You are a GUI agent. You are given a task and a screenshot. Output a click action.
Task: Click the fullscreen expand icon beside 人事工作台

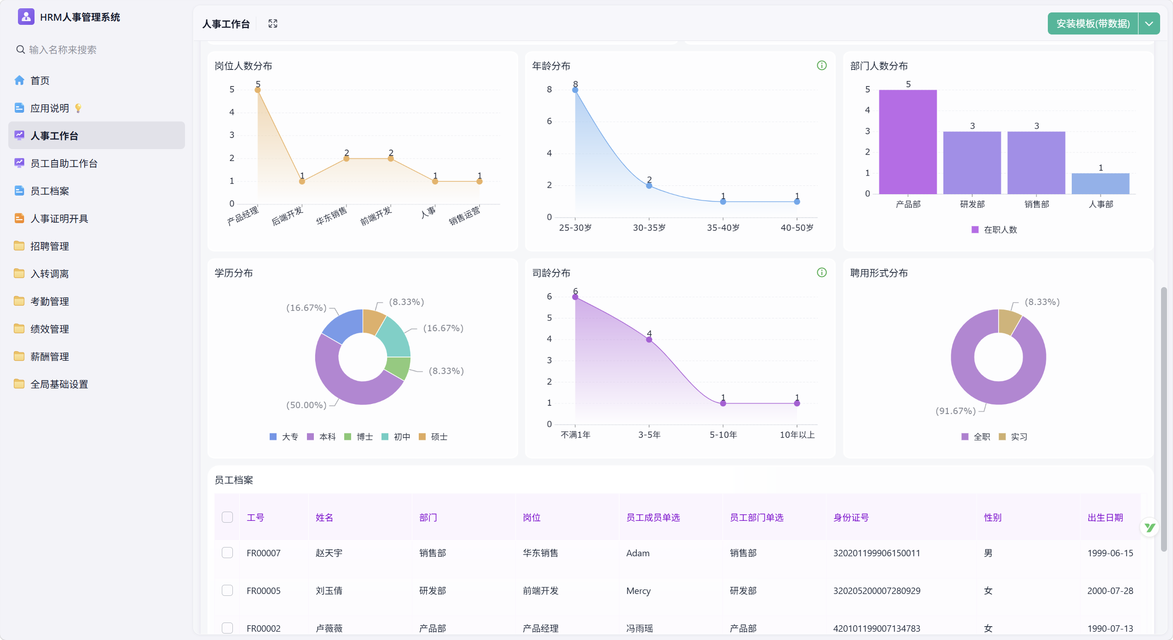(x=273, y=23)
